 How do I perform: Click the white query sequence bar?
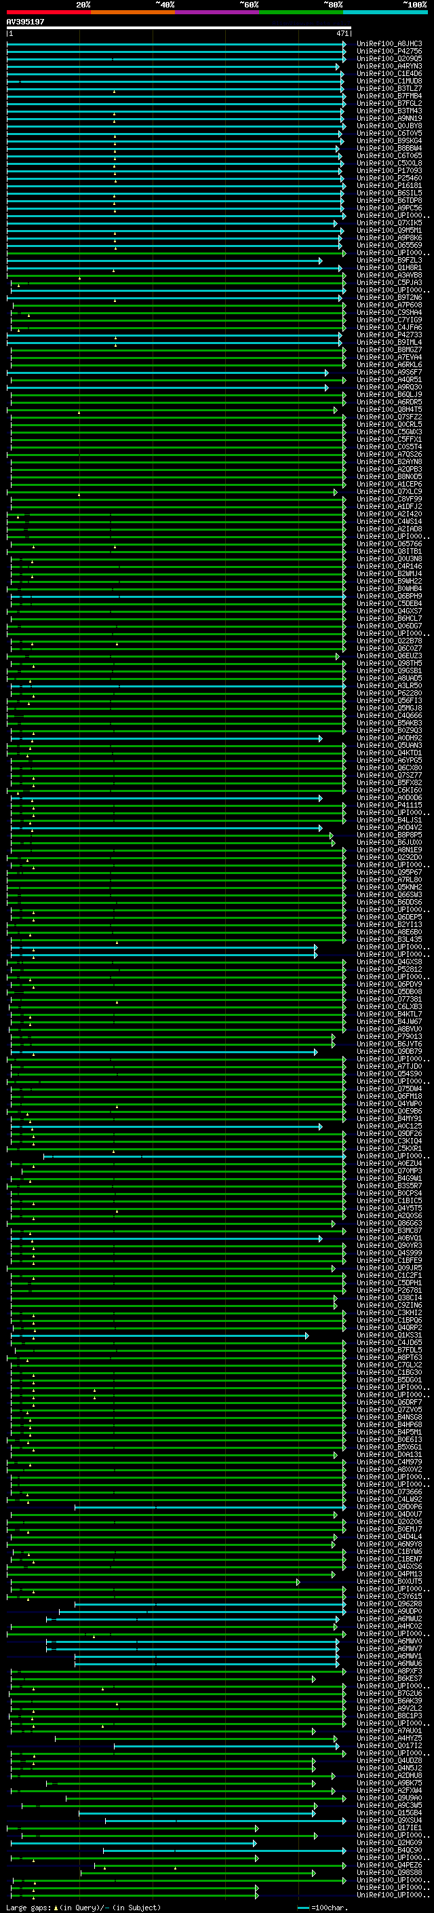178,29
